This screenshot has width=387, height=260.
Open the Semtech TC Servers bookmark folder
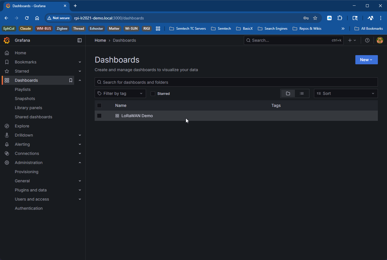point(188,29)
